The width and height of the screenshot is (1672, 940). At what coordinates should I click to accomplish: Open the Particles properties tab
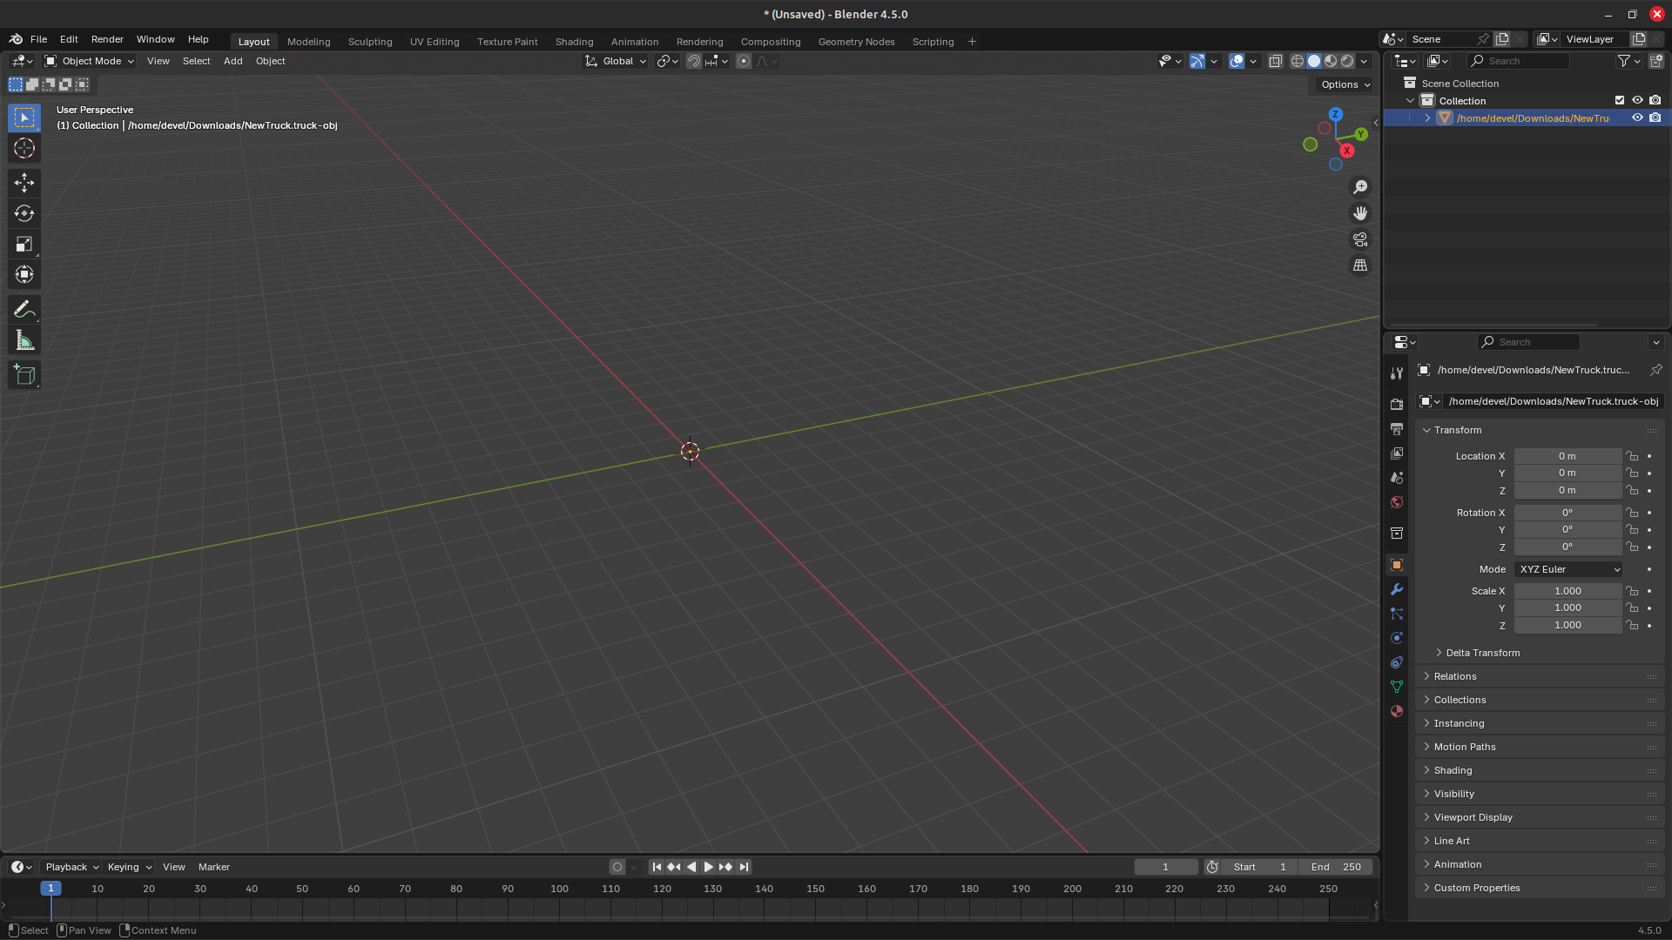[1397, 614]
